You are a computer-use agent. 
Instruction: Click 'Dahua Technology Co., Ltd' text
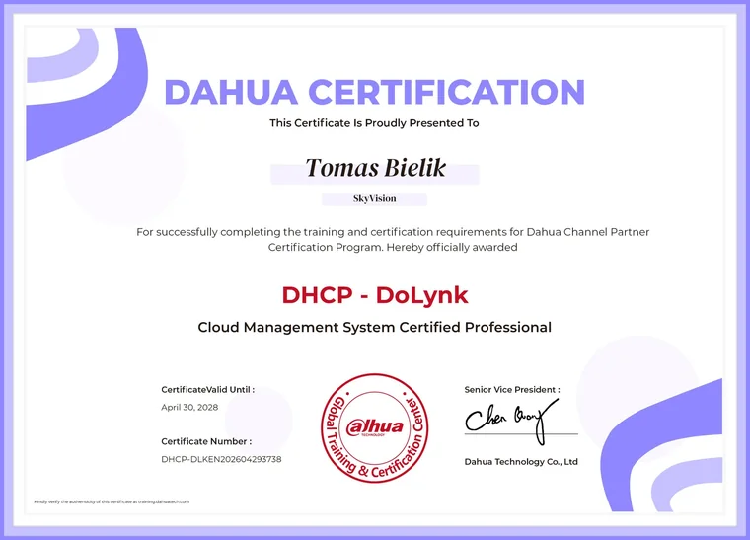(x=521, y=462)
